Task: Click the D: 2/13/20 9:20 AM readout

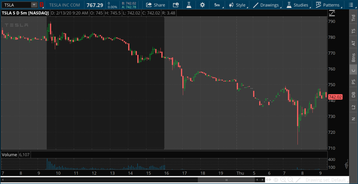Action: coord(69,13)
